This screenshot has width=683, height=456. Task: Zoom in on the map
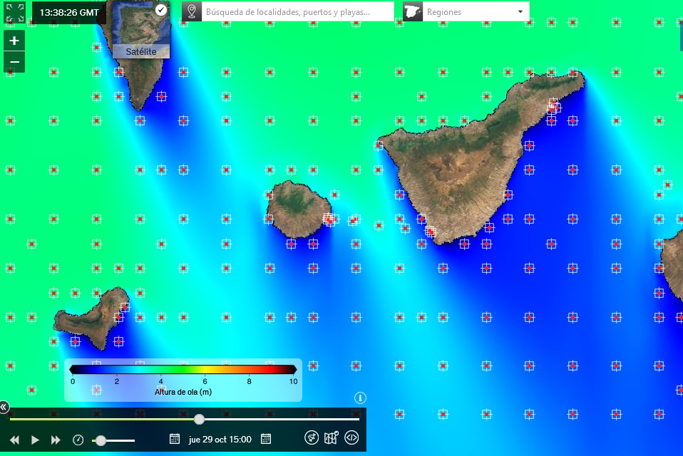14,41
